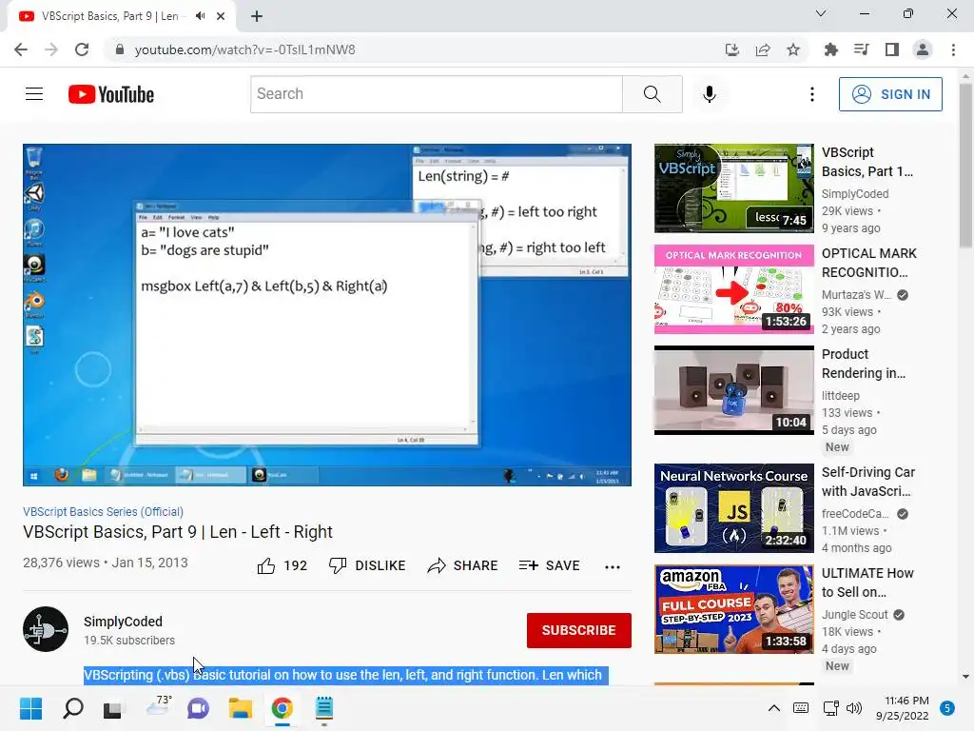Image resolution: width=974 pixels, height=731 pixels.
Task: Open VBScript Basics Series playlist link
Action: (x=103, y=511)
